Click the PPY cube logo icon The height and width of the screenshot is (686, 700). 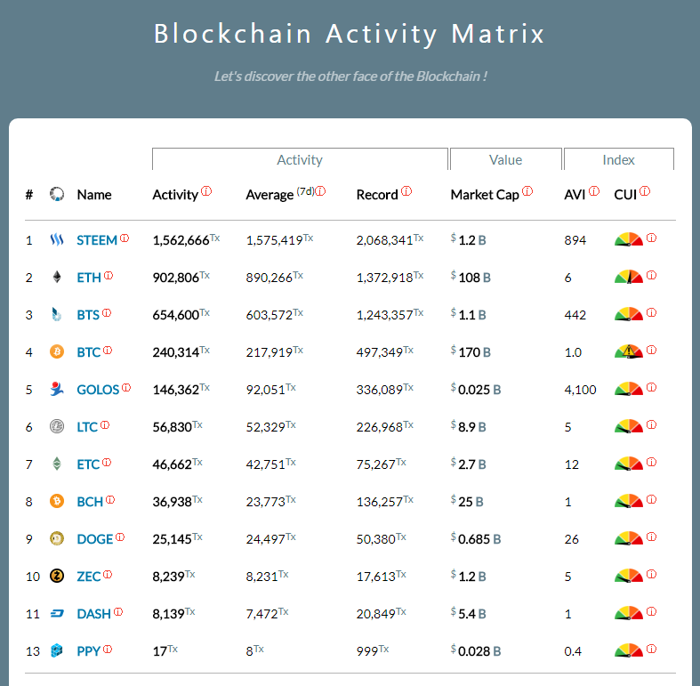click(57, 650)
